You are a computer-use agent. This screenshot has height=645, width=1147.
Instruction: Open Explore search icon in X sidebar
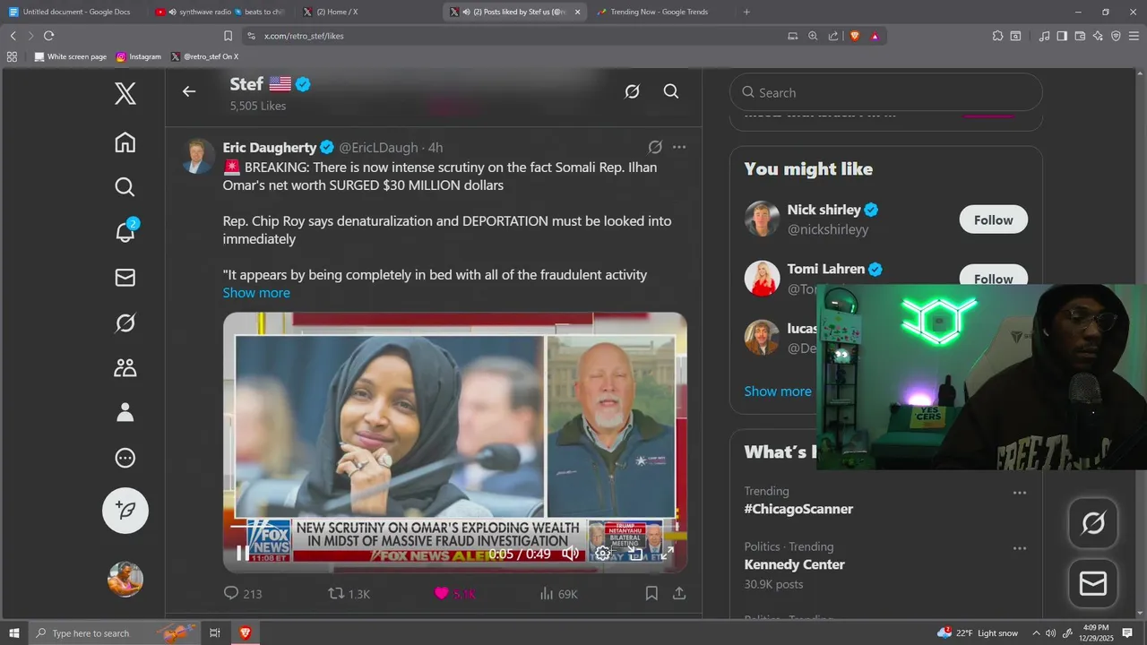[125, 187]
